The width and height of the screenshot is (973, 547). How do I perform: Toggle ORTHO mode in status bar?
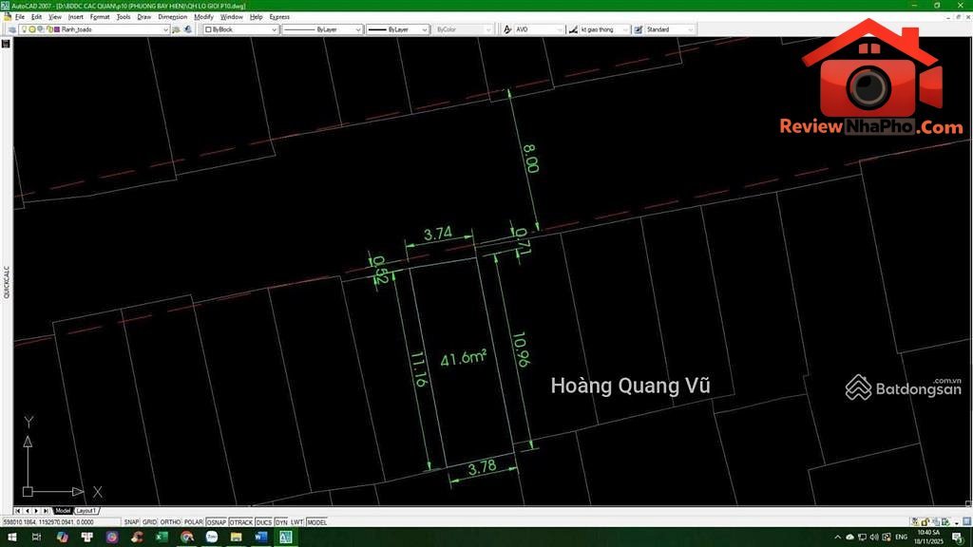click(171, 522)
